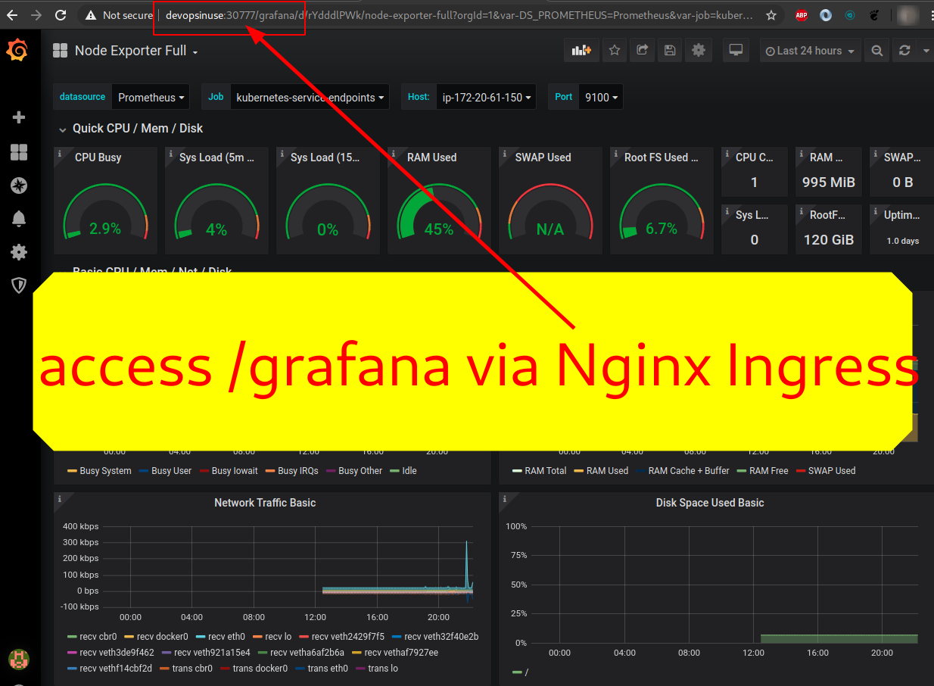
Task: Click the CPU Busy panel title
Action: [x=98, y=157]
